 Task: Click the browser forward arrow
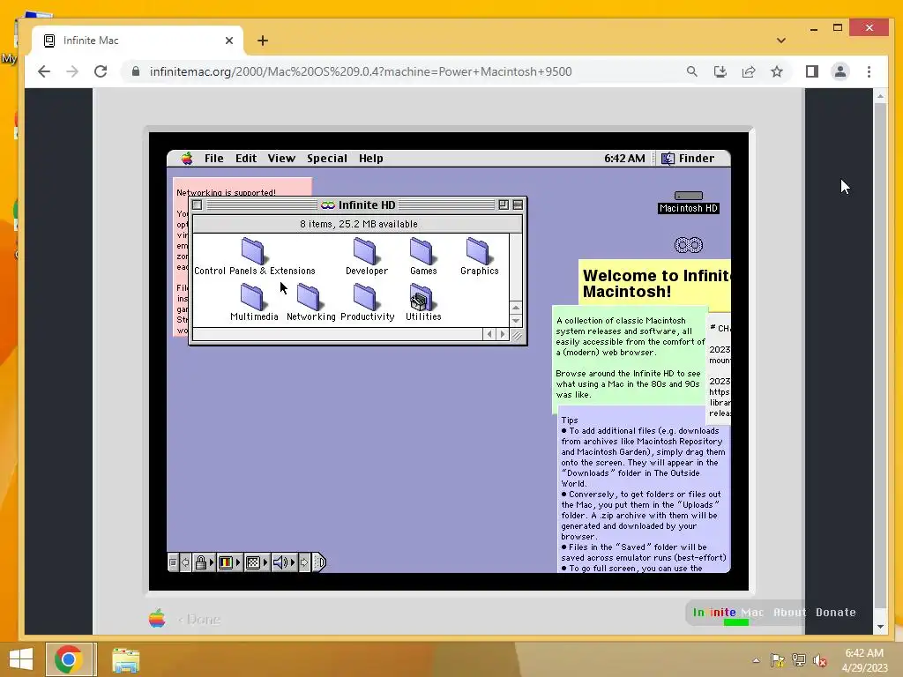coord(72,71)
